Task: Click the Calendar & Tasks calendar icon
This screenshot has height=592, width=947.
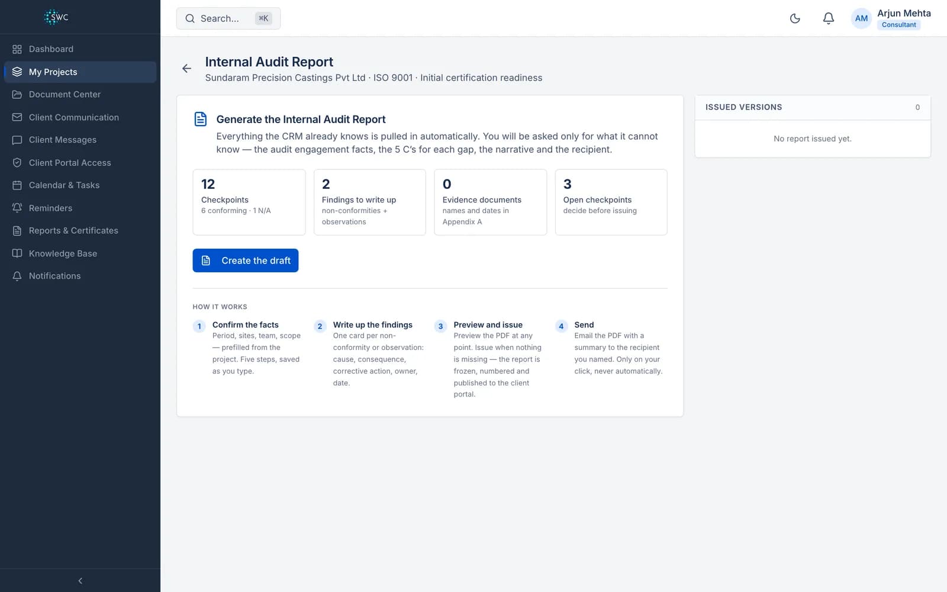Action: 17,185
